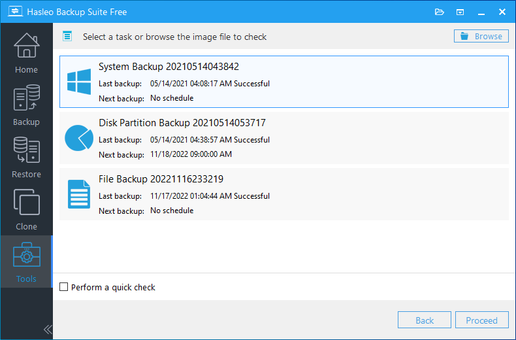Click the Hasleo app logo icon
Image resolution: width=516 pixels, height=340 pixels.
pyautogui.click(x=15, y=12)
